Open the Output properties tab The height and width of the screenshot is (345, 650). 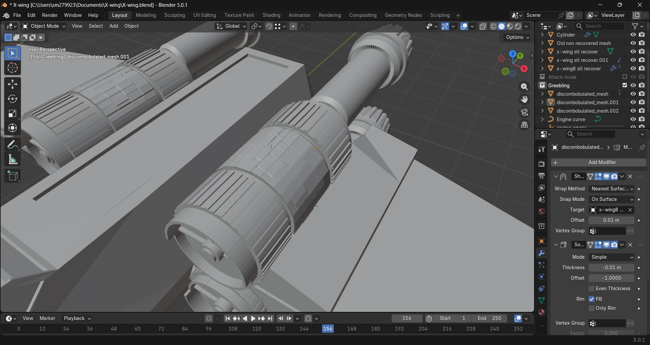tap(542, 176)
